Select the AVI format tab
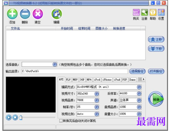Image resolution: width=171 pixels, height=131 pixels. pyautogui.click(x=61, y=79)
